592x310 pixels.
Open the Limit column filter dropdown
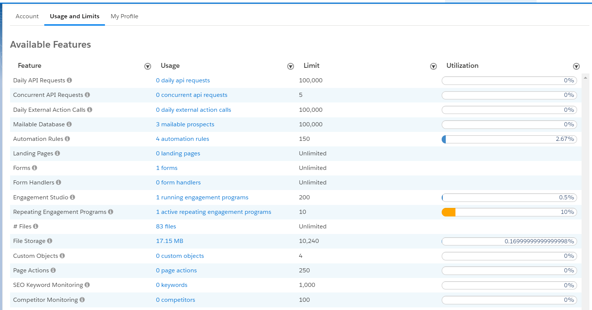click(x=433, y=66)
